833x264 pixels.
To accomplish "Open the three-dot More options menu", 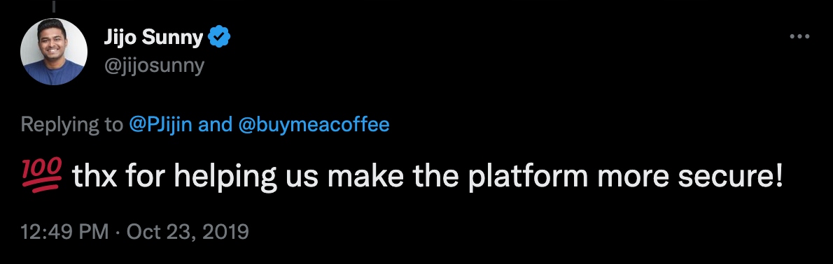I will coord(799,37).
